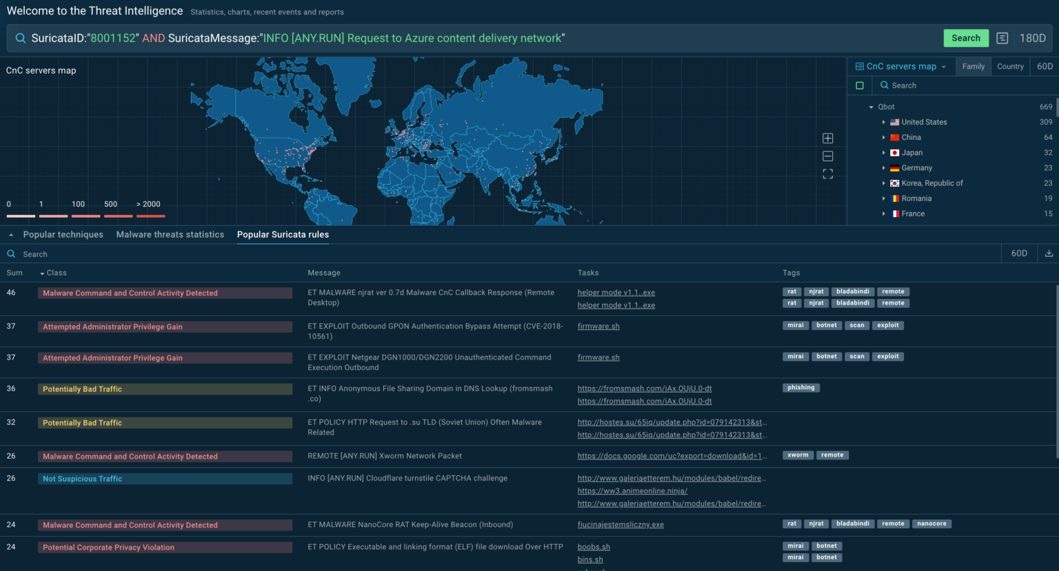This screenshot has width=1059, height=571.
Task: Click the magnifier icon in the rules search bar
Action: pyautogui.click(x=11, y=253)
